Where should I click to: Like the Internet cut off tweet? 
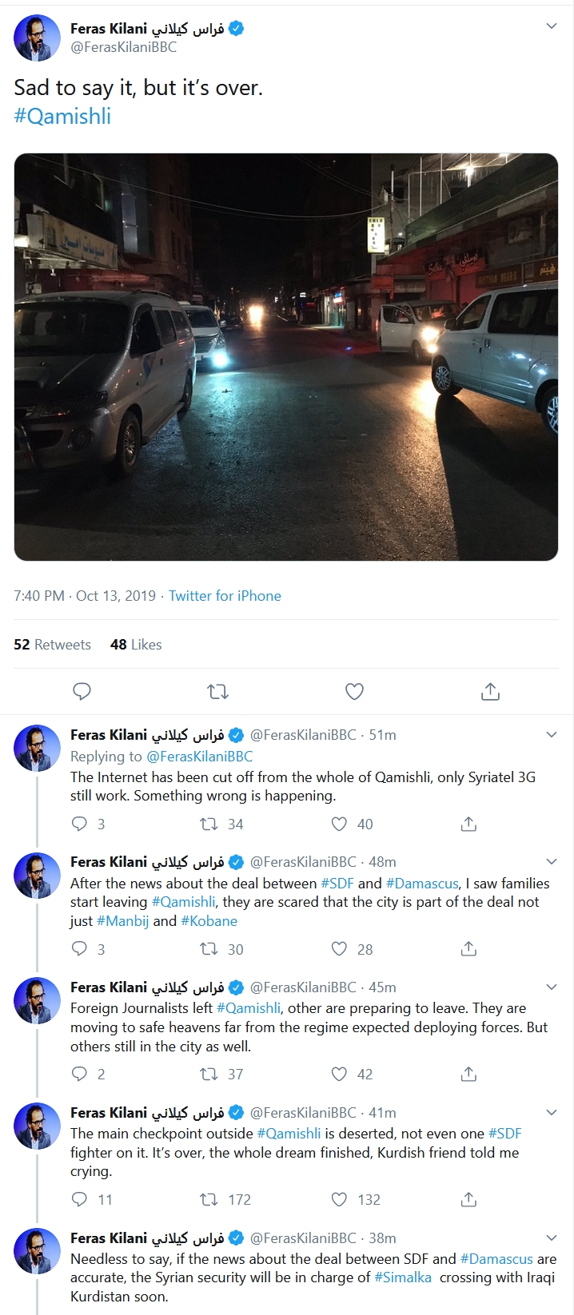(x=340, y=824)
